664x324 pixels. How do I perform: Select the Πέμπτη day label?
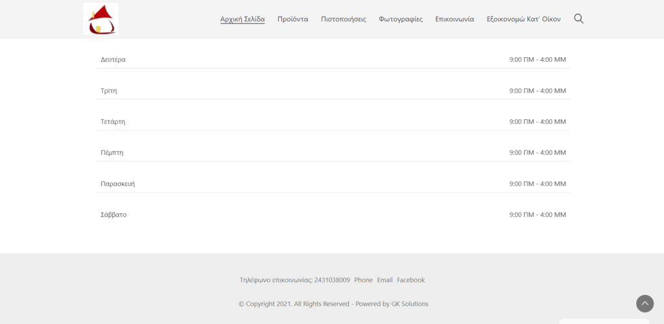(x=112, y=153)
